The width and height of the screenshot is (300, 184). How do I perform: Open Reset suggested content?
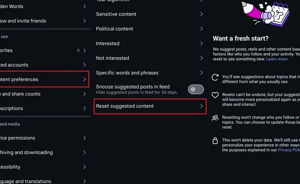tap(149, 106)
